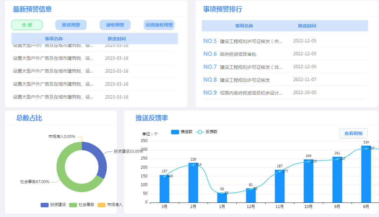This screenshot has width=379, height=217.
Task: Click the 查看明细 button
Action: tap(353, 134)
